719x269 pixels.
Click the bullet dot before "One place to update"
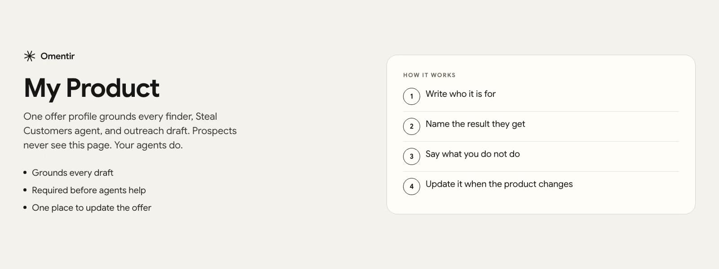tap(25, 208)
